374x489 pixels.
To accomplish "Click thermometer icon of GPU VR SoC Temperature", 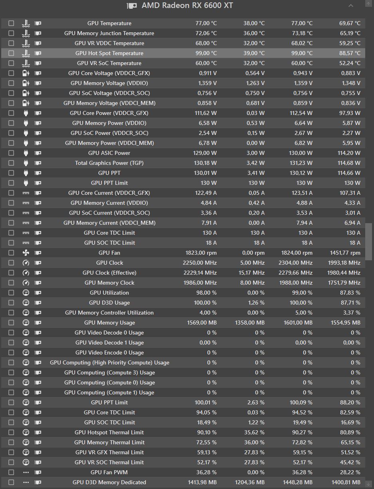I will click(x=26, y=63).
